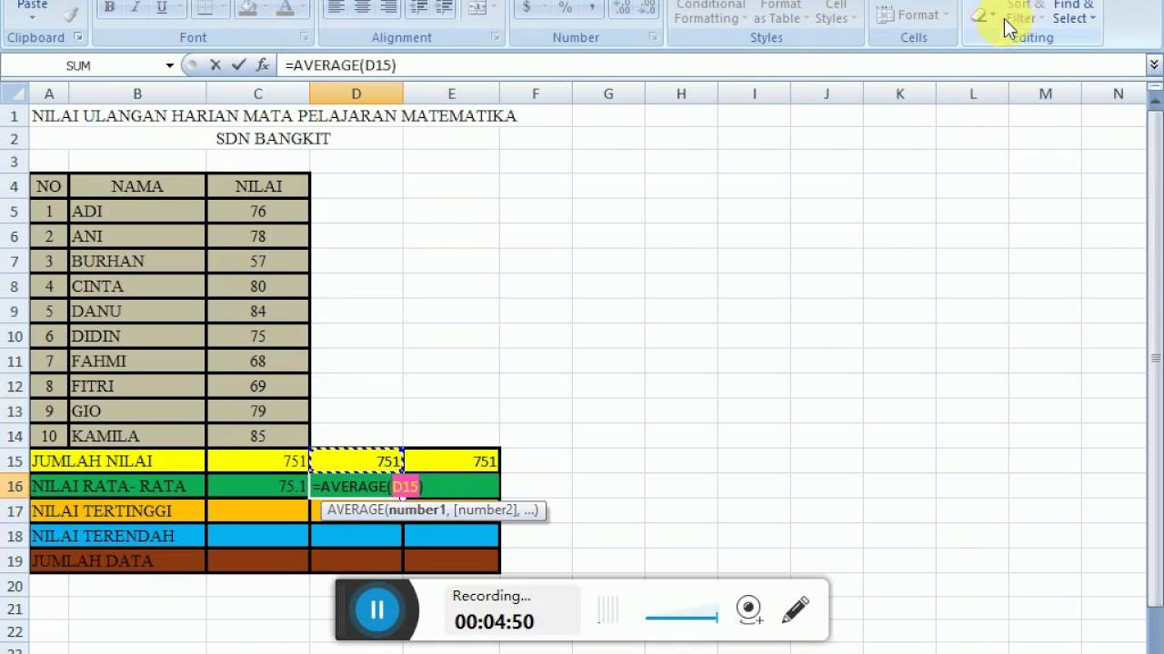The image size is (1164, 654).
Task: Center-align cell text
Action: 362,8
